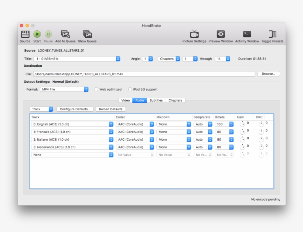The image size is (303, 232).
Task: Open the Mixdown dropdown for the English track
Action: point(174,124)
